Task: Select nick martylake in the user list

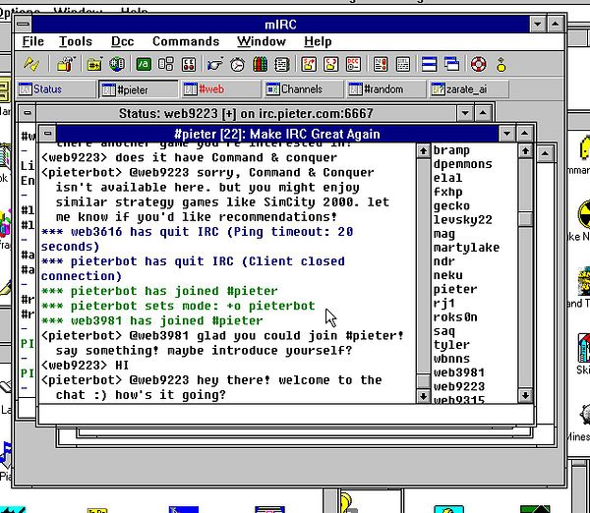Action: (466, 248)
